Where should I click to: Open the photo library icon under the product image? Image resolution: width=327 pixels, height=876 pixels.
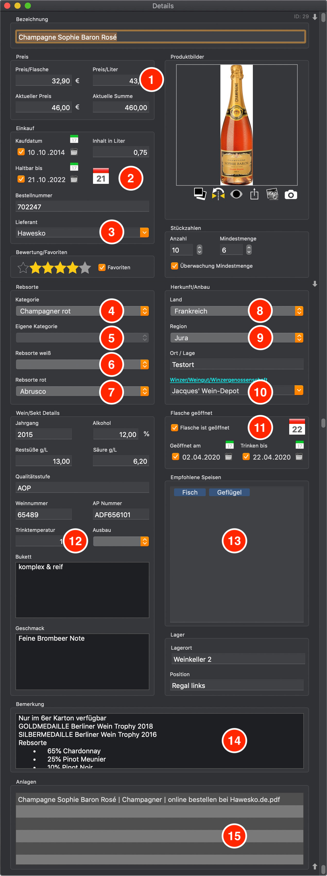(x=272, y=194)
